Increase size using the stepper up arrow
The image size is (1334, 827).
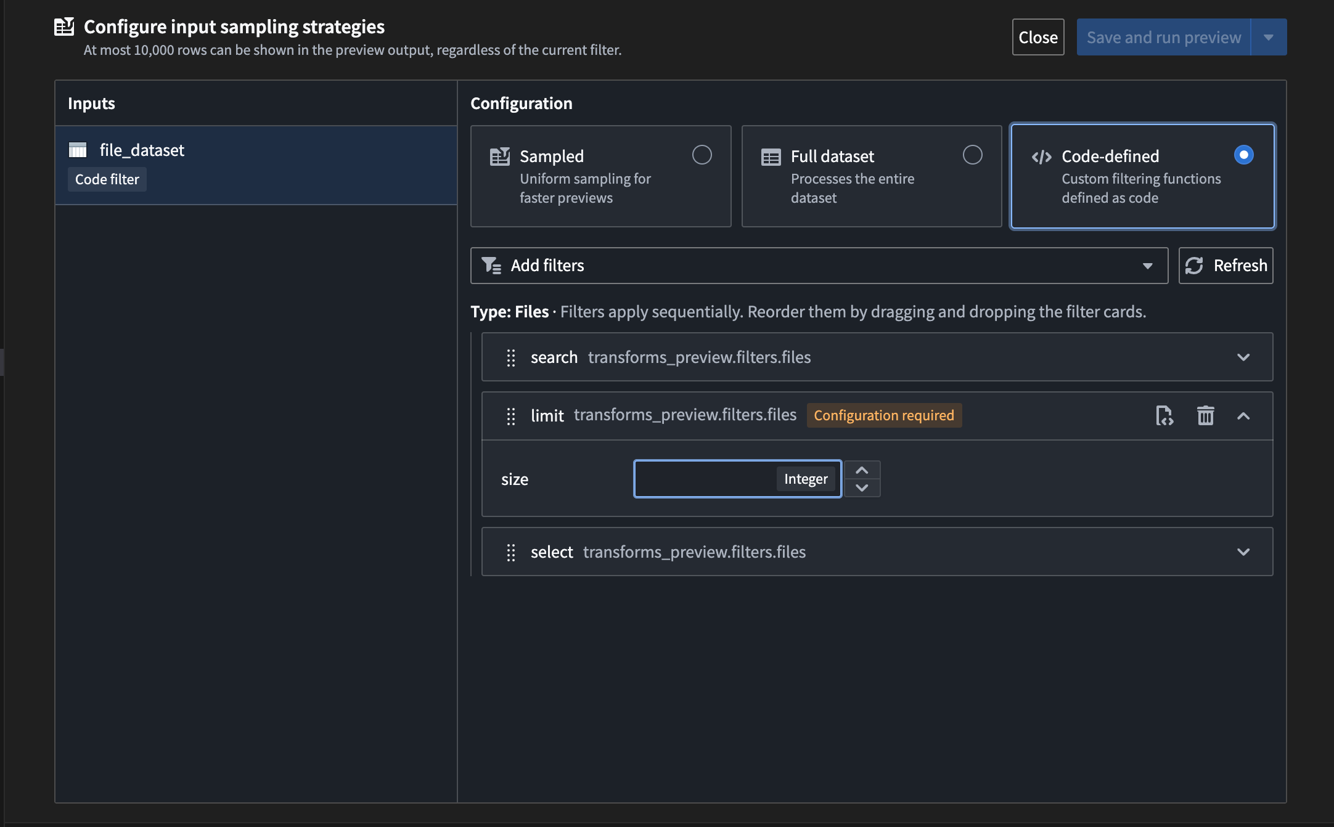pos(862,469)
